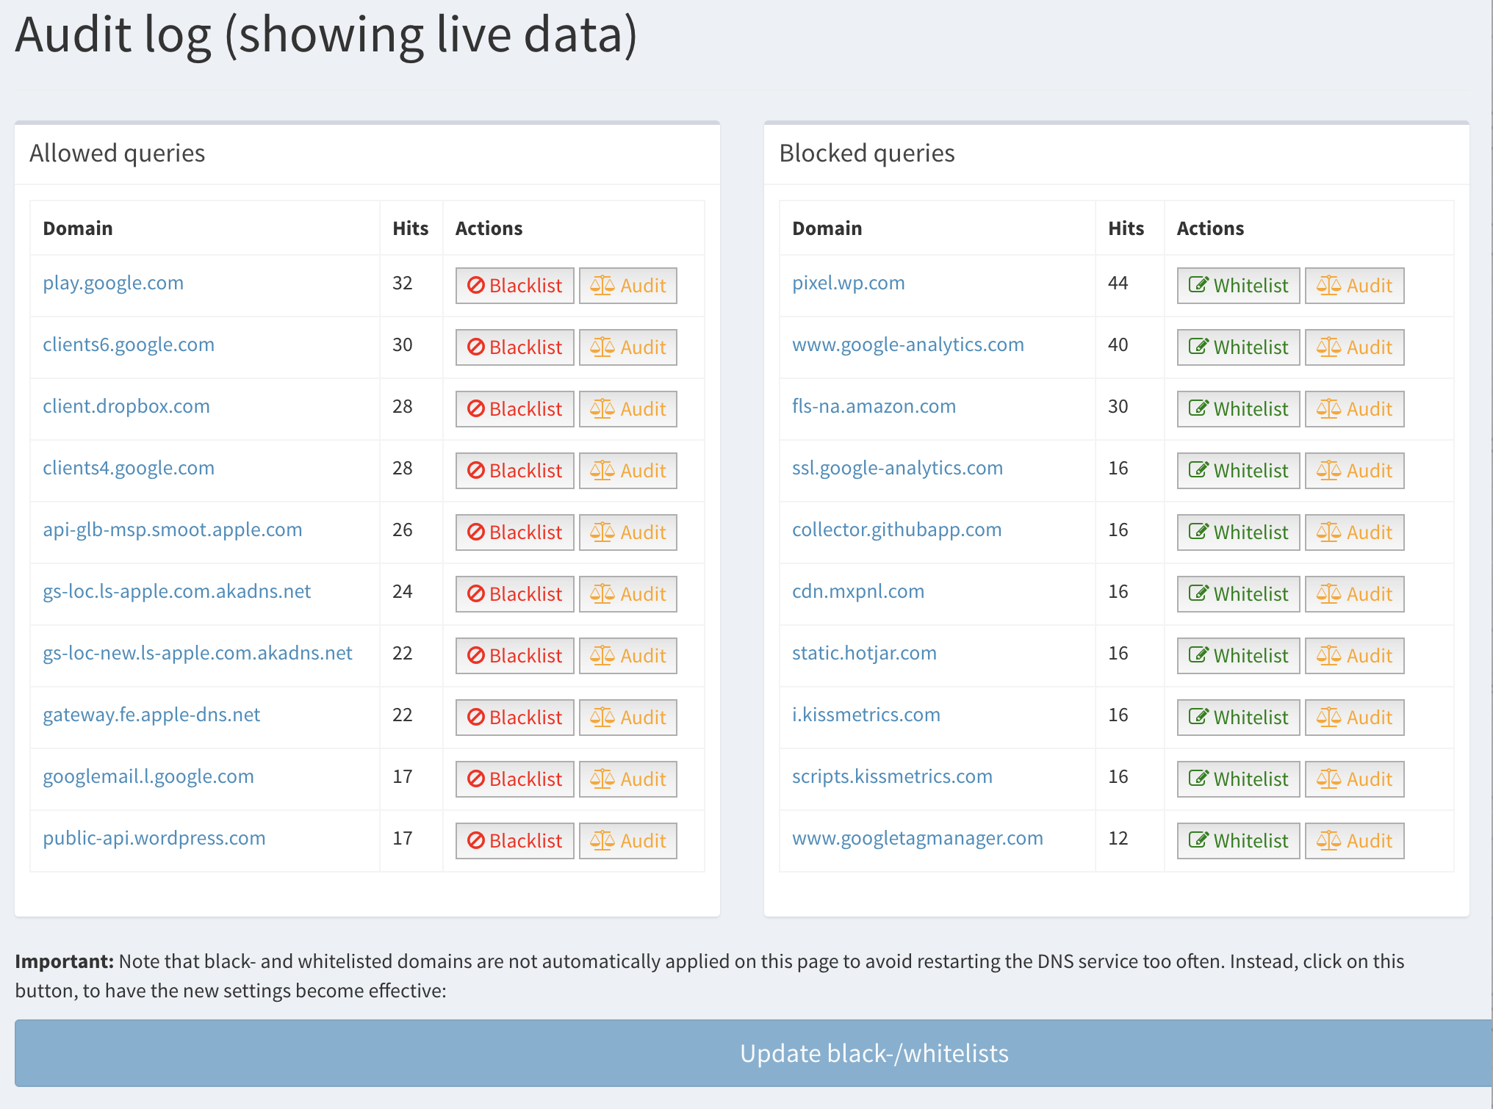Audit the cdn.mxpnl.com blocked domain
This screenshot has height=1109, width=1493.
click(1353, 594)
